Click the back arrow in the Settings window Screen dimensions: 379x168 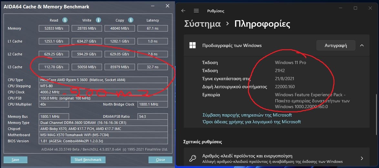(x=183, y=11)
